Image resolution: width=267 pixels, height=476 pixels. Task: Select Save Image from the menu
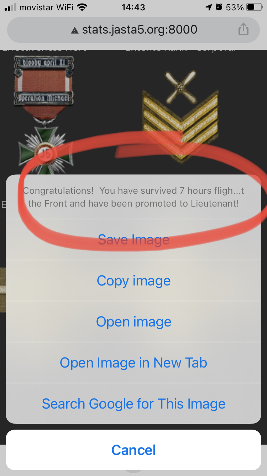click(133, 239)
